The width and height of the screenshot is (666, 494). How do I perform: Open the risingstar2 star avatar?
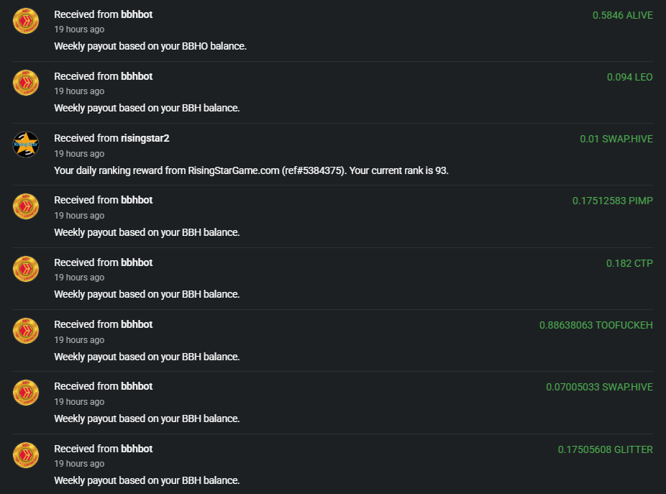click(x=26, y=145)
